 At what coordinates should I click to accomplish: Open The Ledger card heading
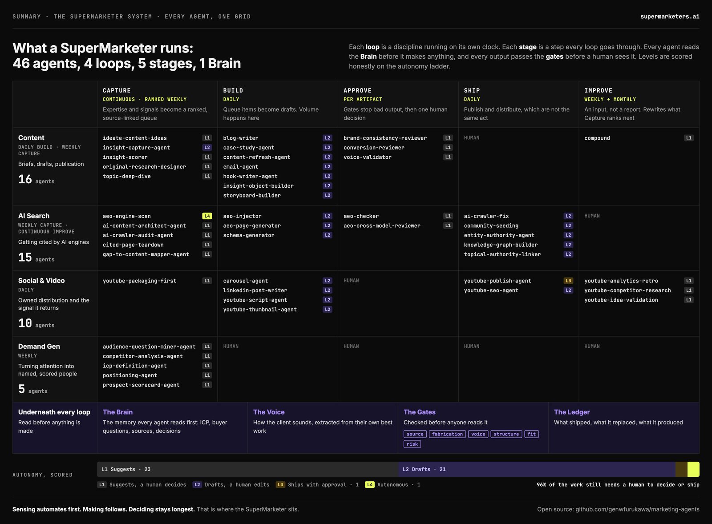click(572, 412)
